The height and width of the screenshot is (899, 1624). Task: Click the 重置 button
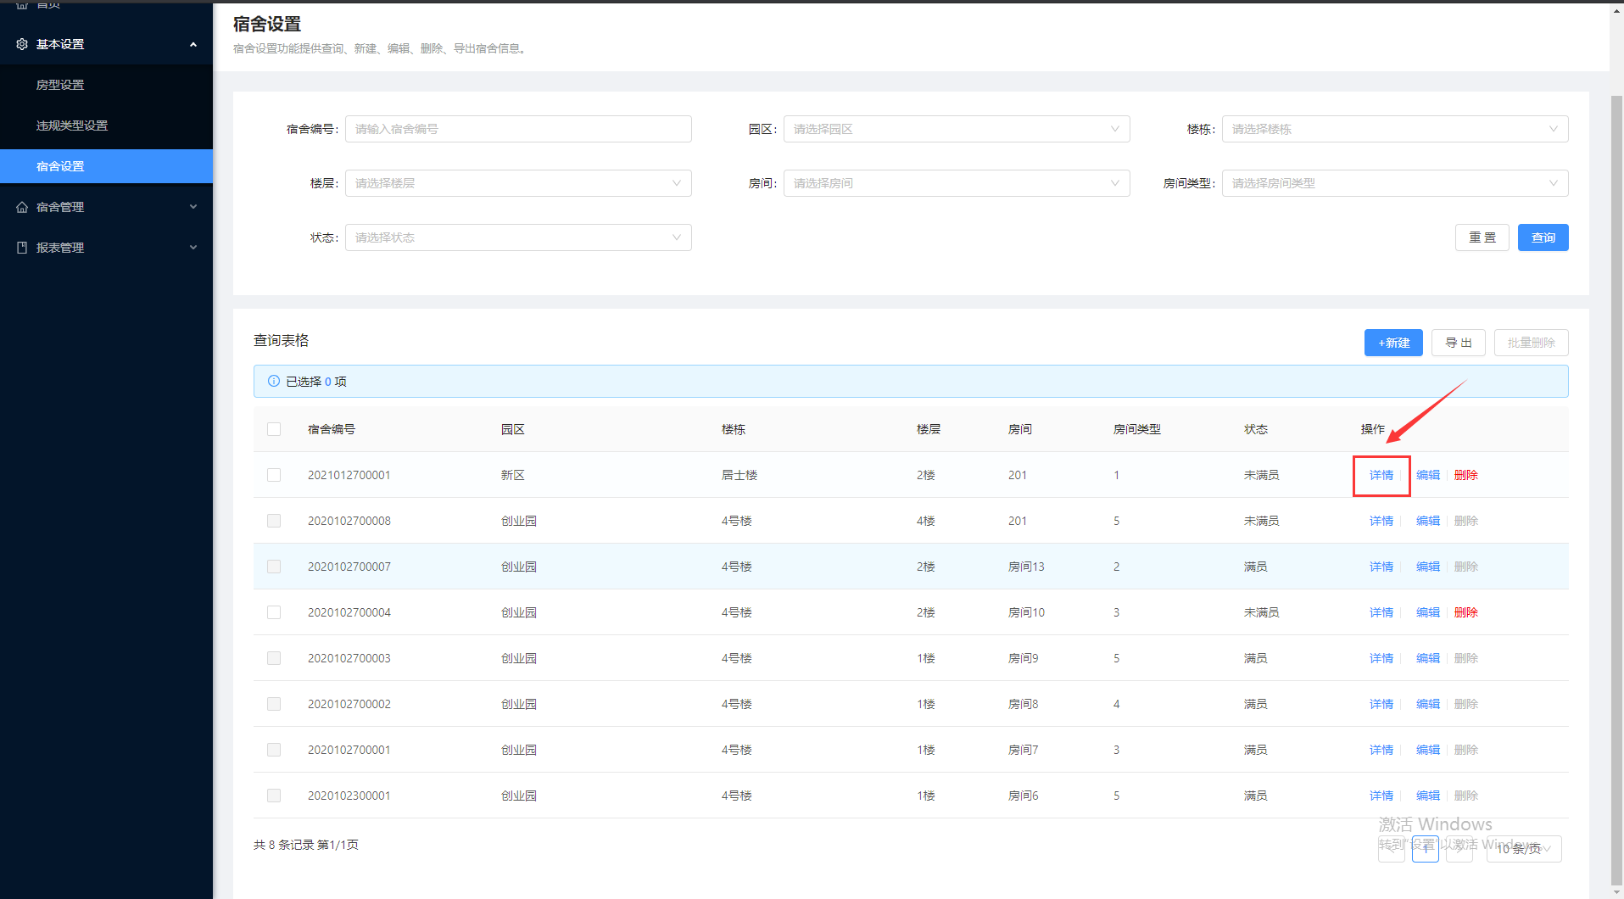tap(1482, 237)
